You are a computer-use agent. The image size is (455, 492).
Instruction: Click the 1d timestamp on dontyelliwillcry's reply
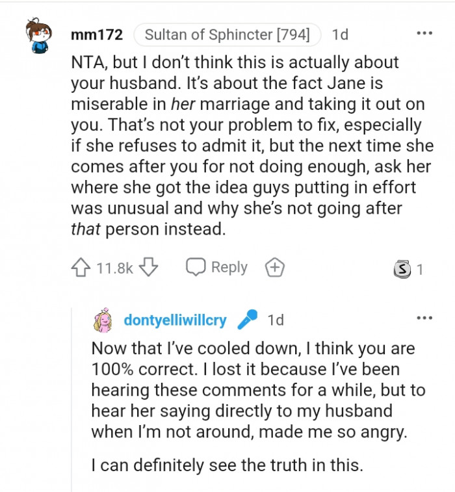coord(276,320)
